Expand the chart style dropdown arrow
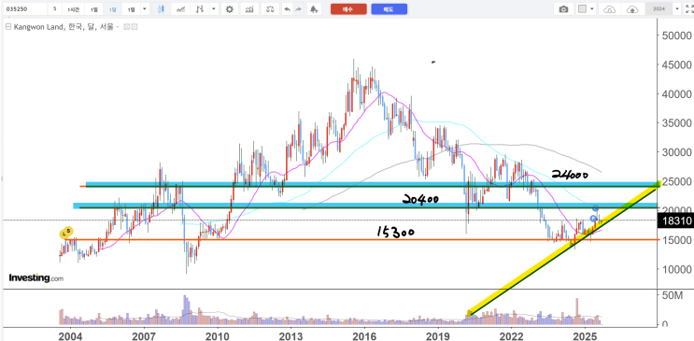694x341 pixels. click(214, 8)
